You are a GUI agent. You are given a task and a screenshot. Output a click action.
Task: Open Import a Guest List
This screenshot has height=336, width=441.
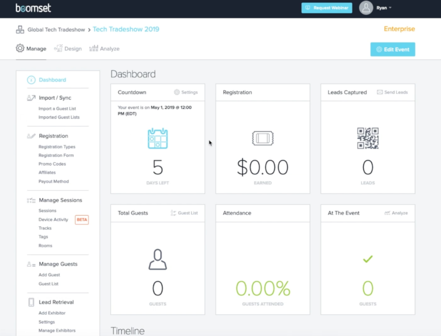57,109
